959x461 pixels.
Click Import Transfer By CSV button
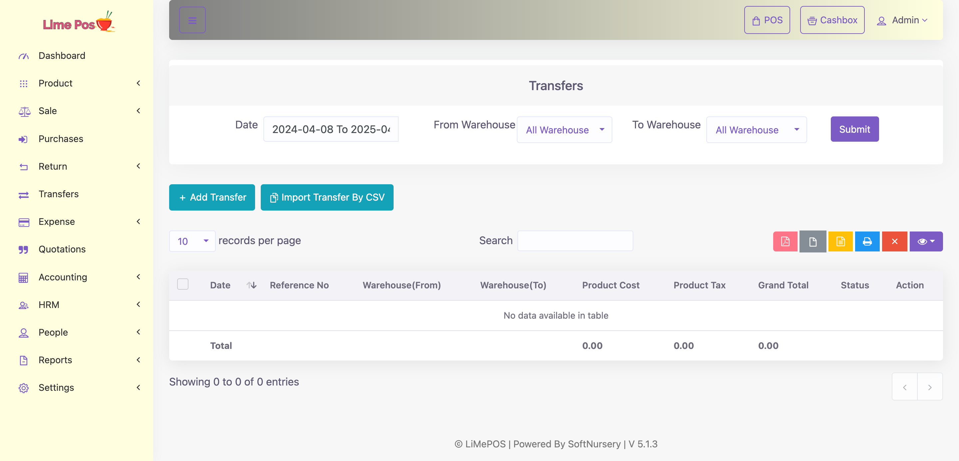pyautogui.click(x=327, y=198)
